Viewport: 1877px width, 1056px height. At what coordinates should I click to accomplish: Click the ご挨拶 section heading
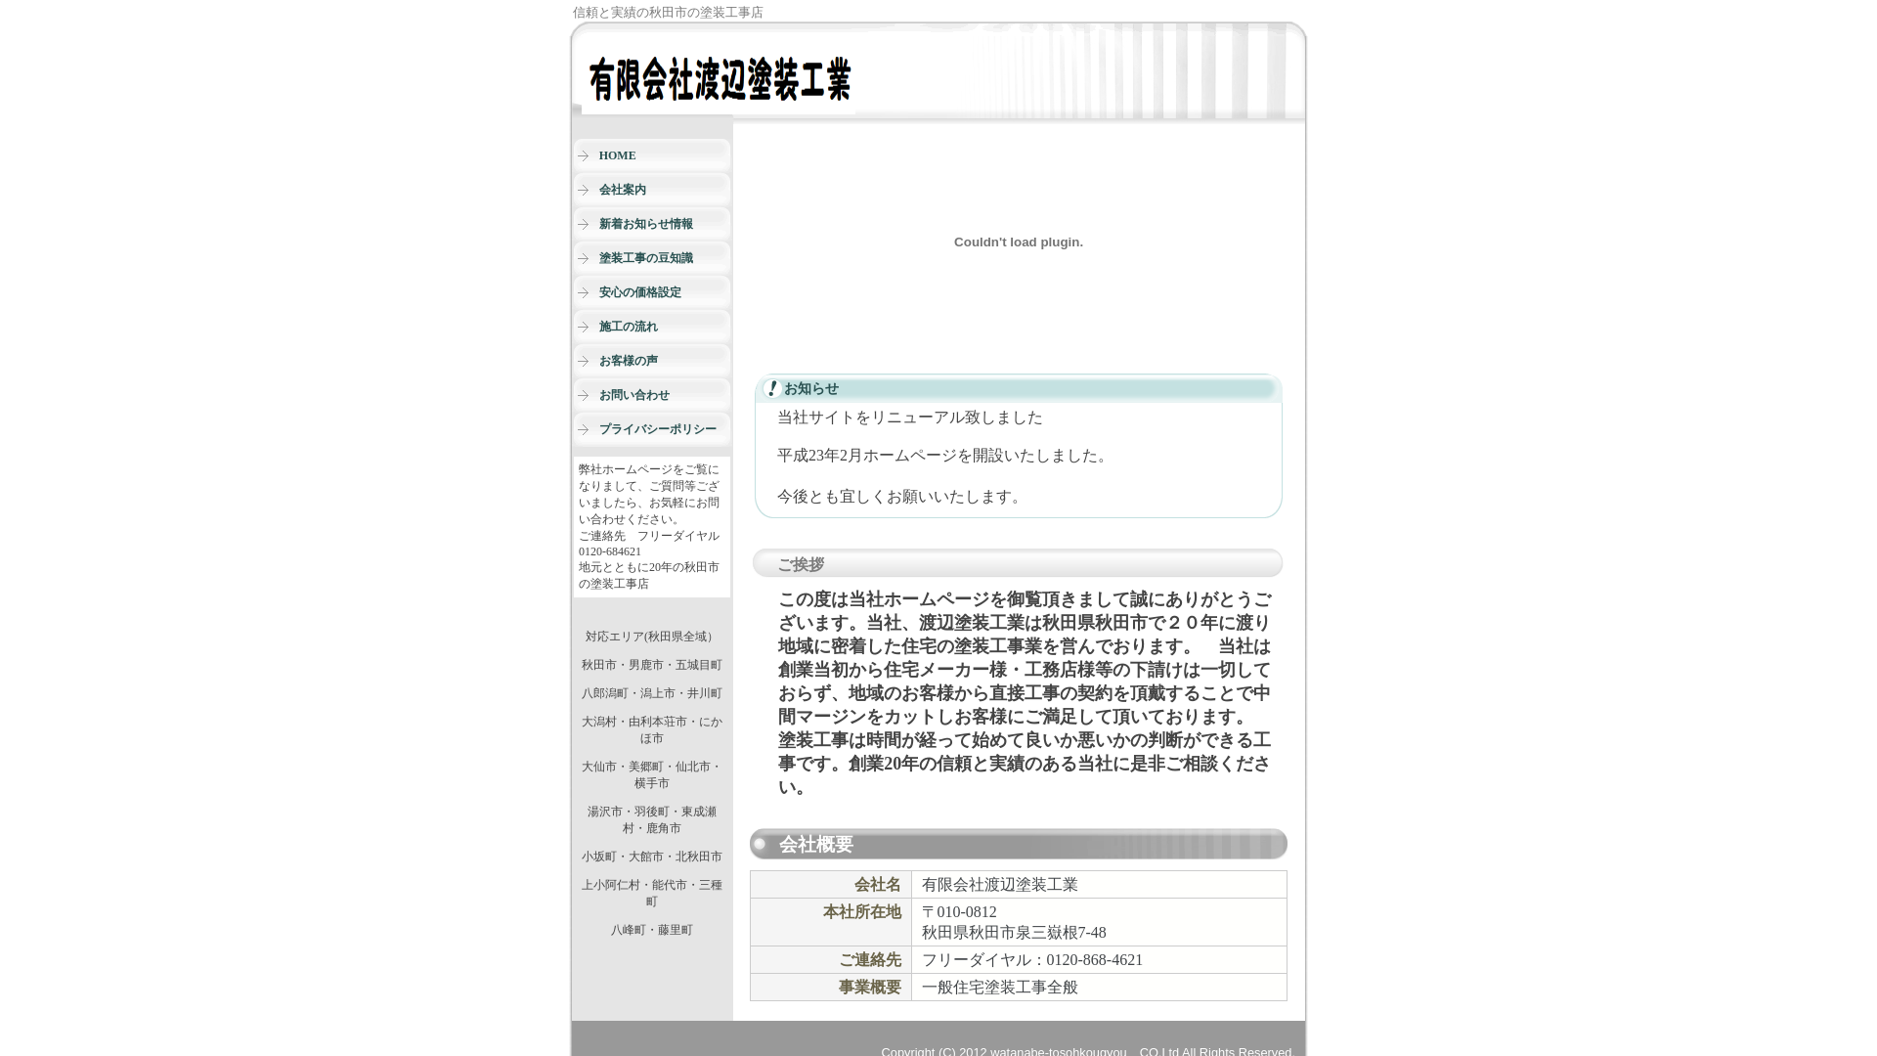(801, 563)
